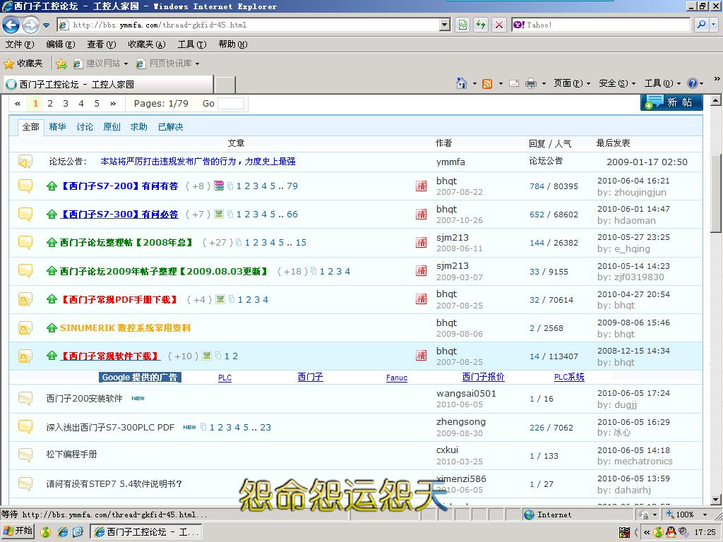Switch to the 精华 tab

pos(57,127)
